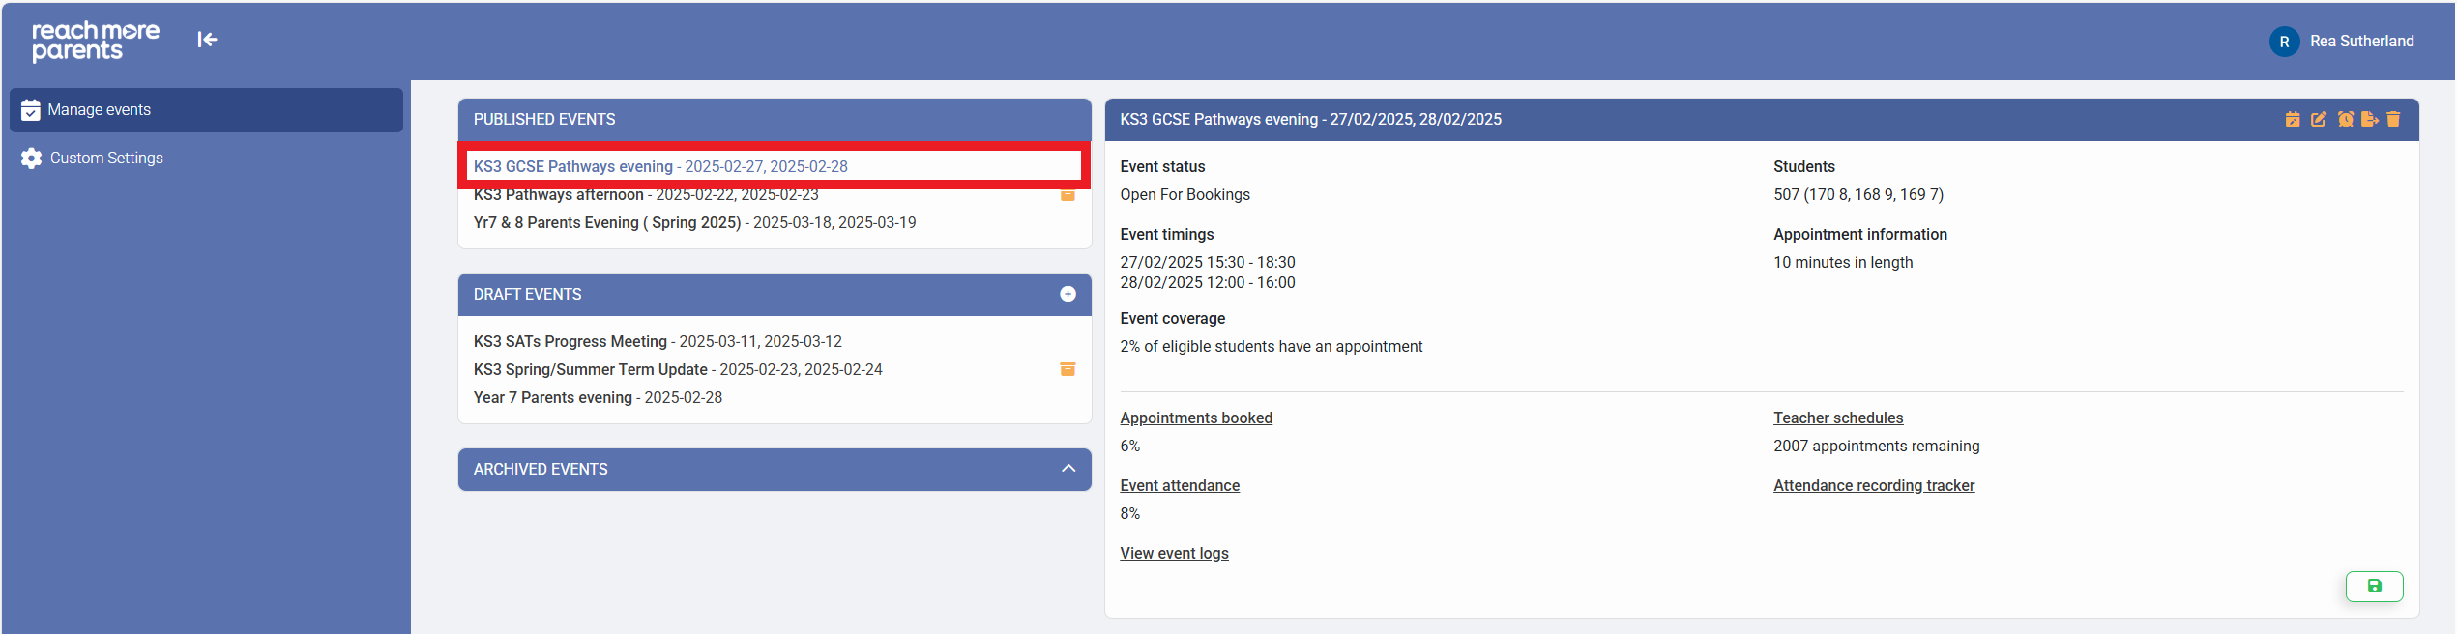The width and height of the screenshot is (2457, 634).
Task: Open the Attendance recording tracker link
Action: pos(1873,485)
